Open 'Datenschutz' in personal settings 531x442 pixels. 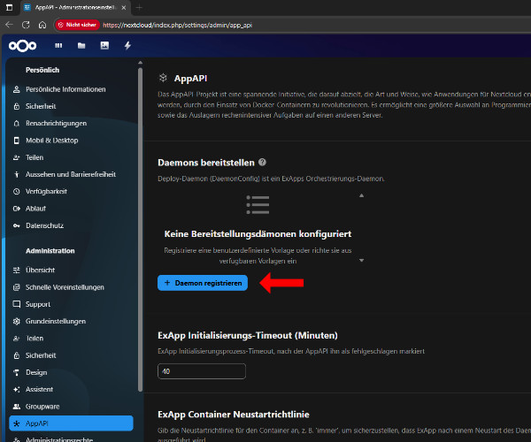click(46, 225)
